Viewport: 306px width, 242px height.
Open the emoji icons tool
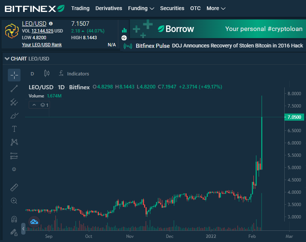(14, 169)
